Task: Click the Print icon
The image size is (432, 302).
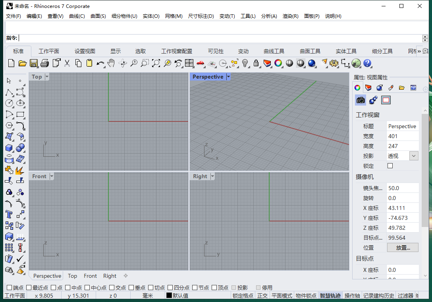Action: point(44,63)
